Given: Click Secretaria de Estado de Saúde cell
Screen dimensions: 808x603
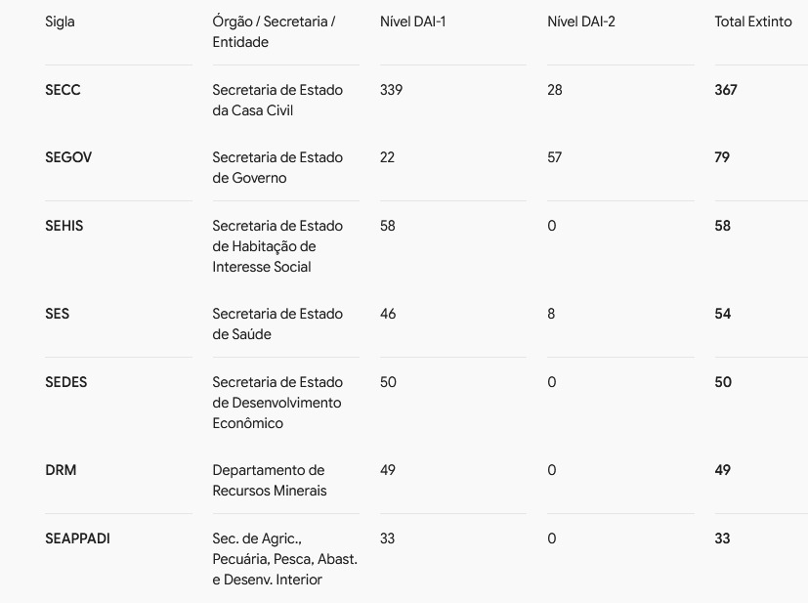Looking at the screenshot, I should point(277,324).
